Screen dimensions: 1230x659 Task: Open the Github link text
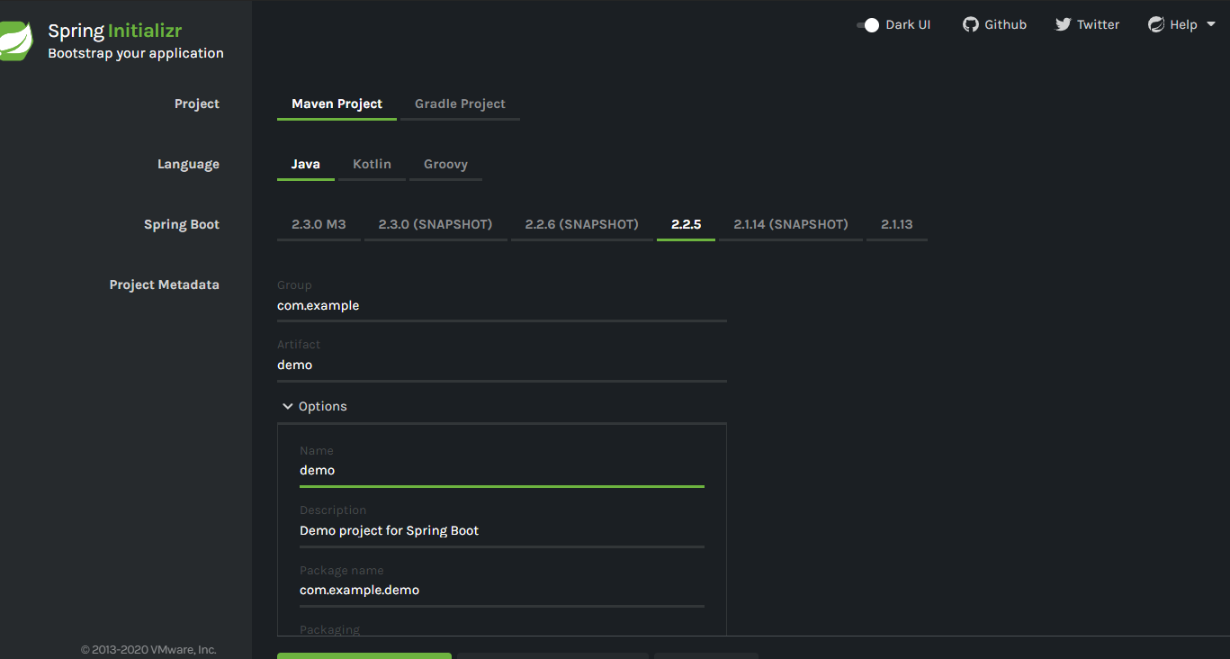point(1005,25)
